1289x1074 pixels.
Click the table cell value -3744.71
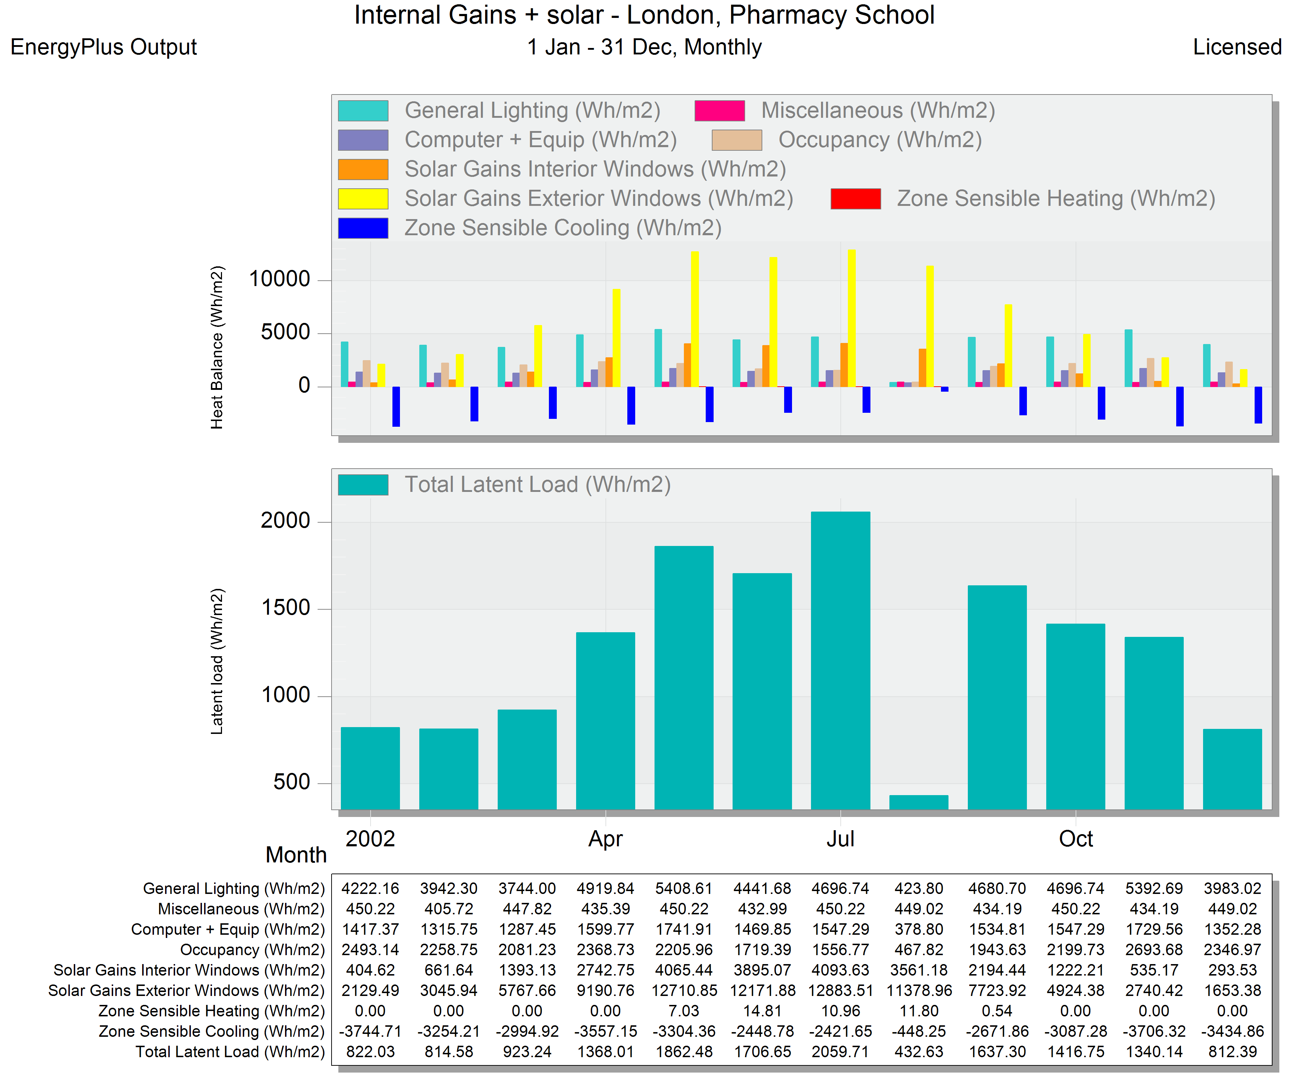tap(370, 1032)
